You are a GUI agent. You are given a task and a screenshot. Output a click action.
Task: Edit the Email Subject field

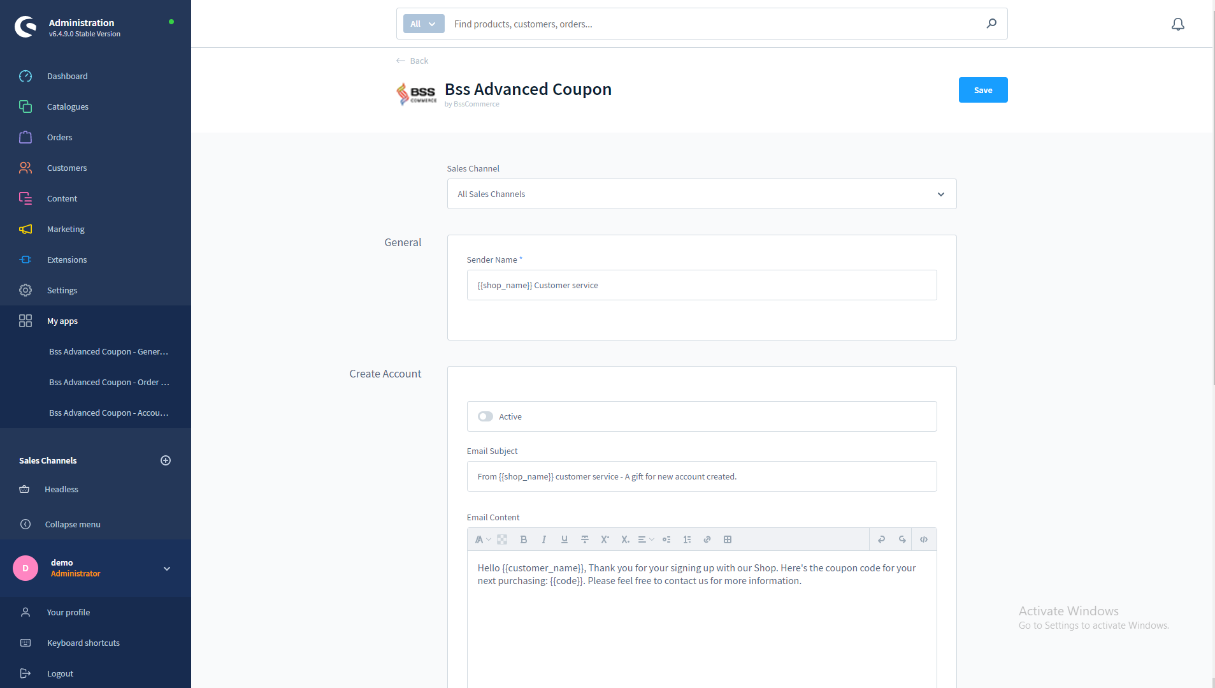tap(701, 476)
